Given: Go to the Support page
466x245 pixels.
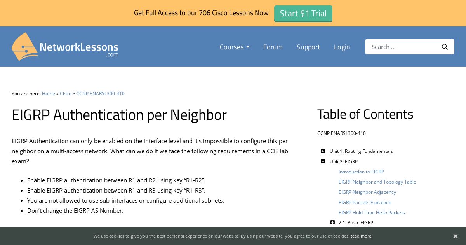Looking at the screenshot, I should tap(308, 47).
